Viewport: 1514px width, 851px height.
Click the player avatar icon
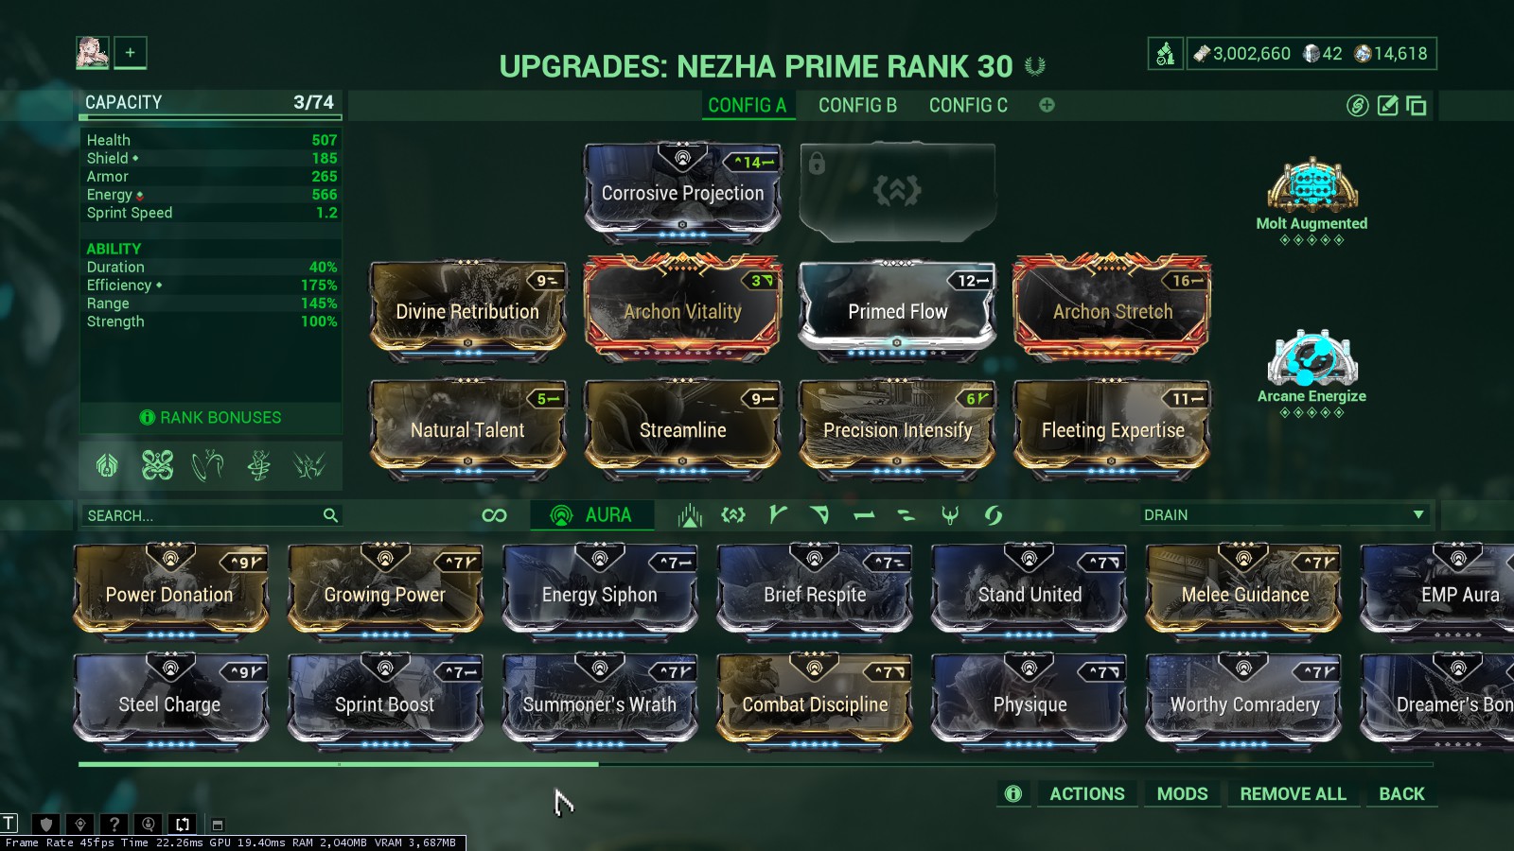coord(93,53)
